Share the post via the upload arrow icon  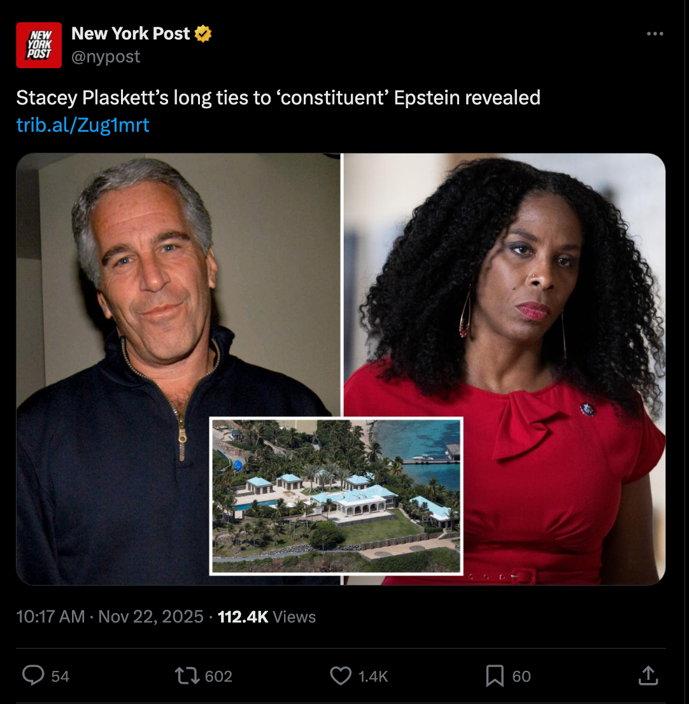(x=648, y=675)
